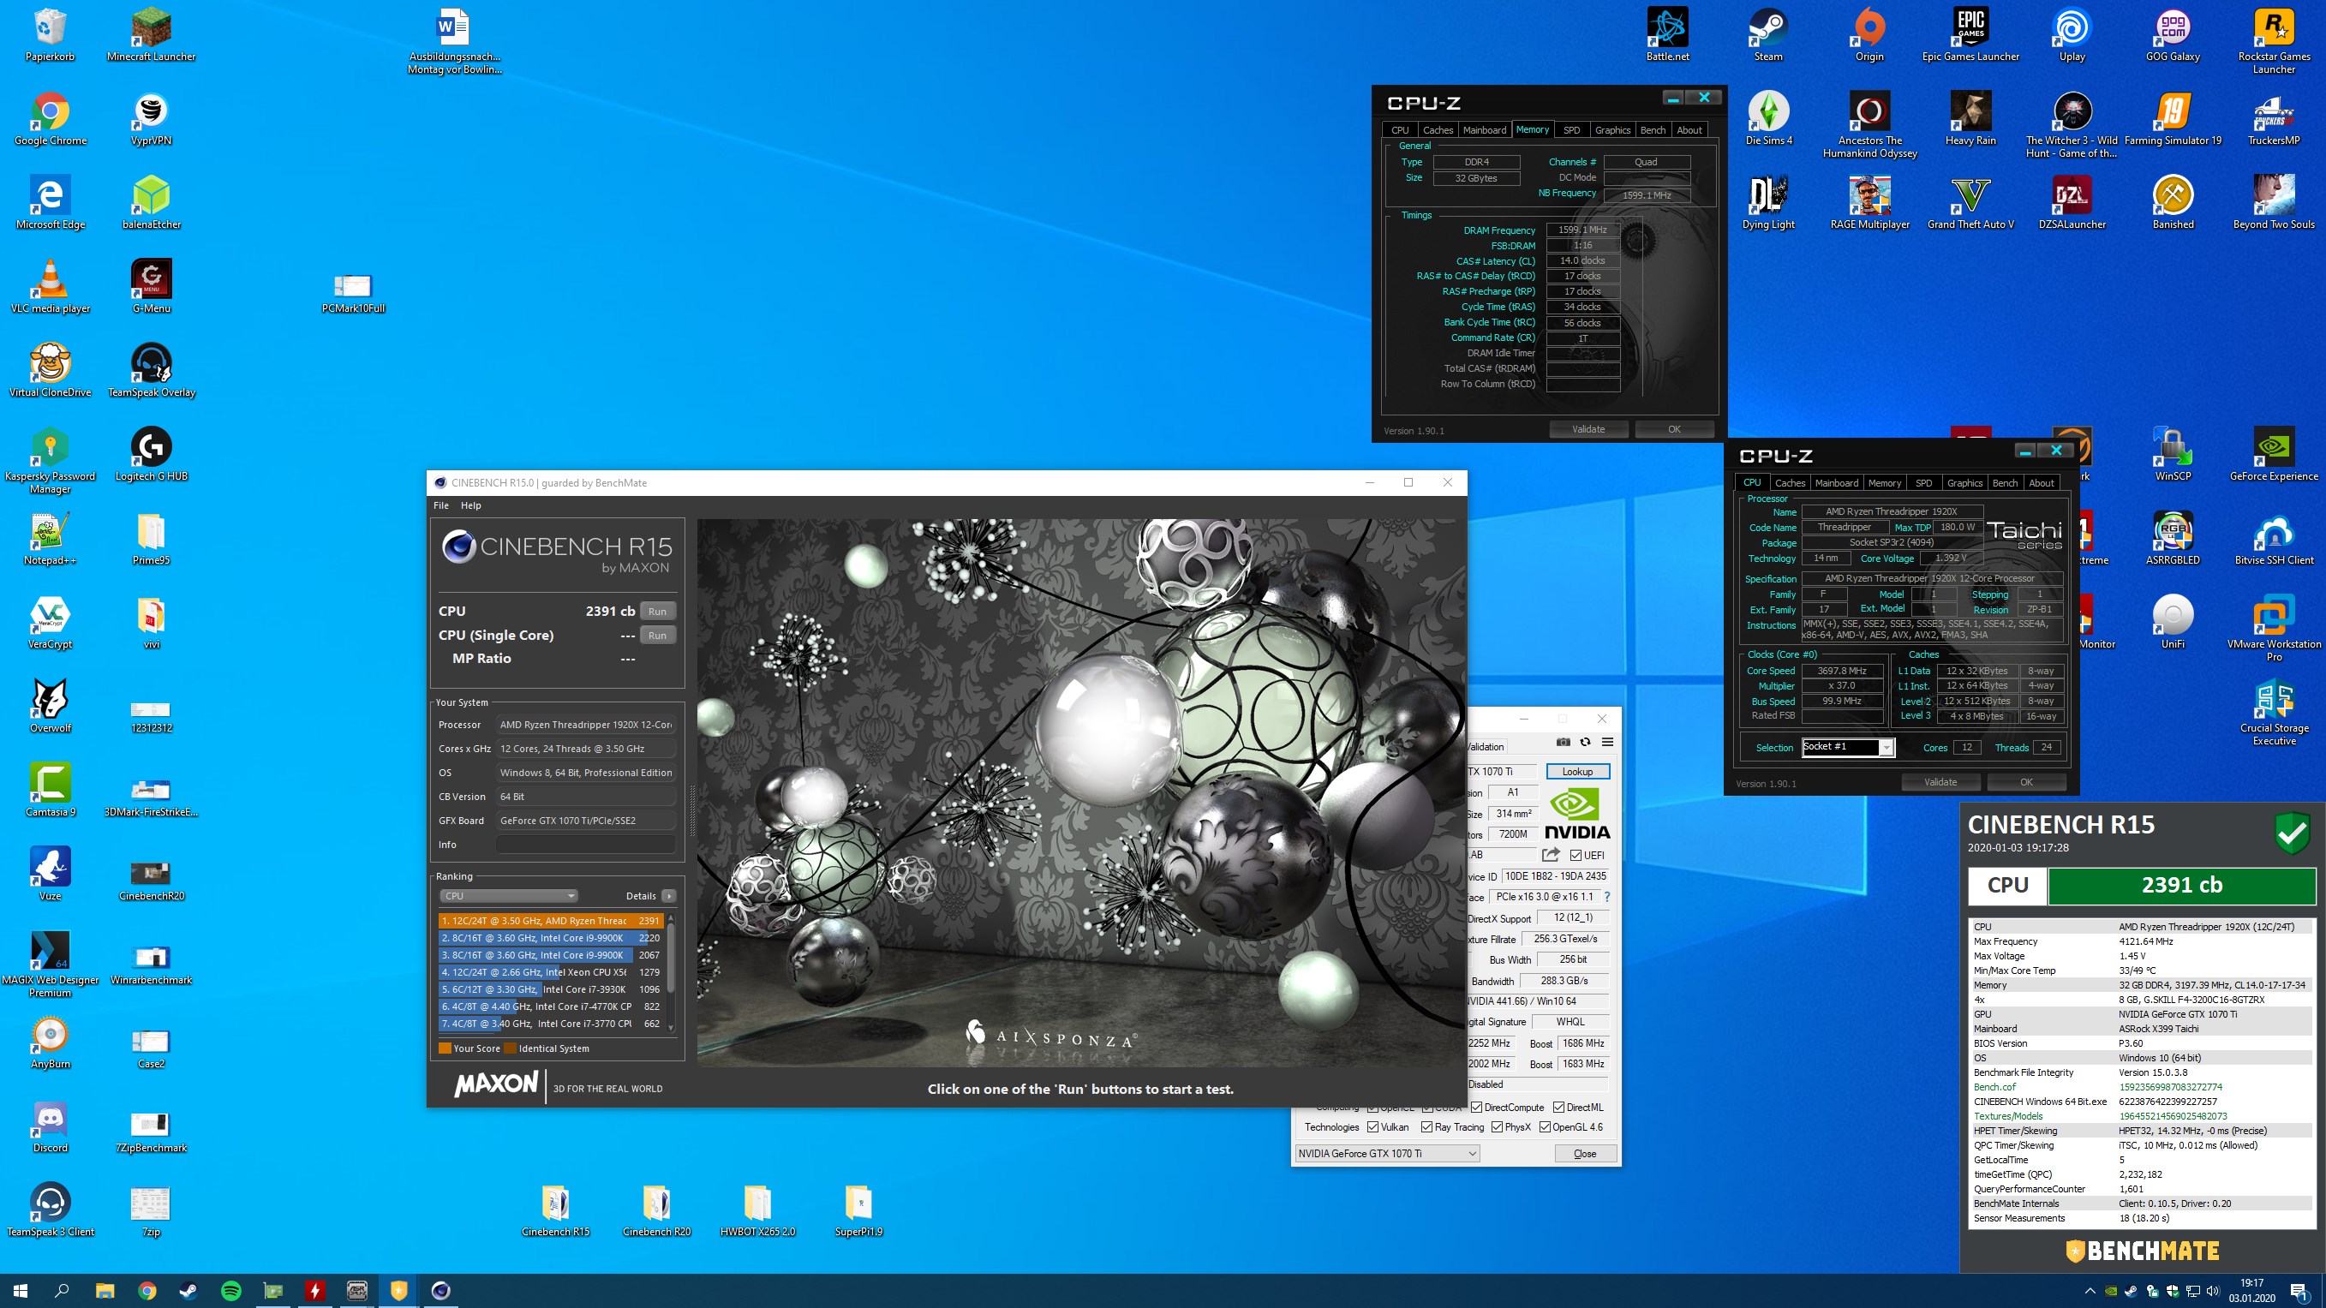Open the Windows notification center
Viewport: 2326px width, 1308px height.
click(x=2299, y=1291)
